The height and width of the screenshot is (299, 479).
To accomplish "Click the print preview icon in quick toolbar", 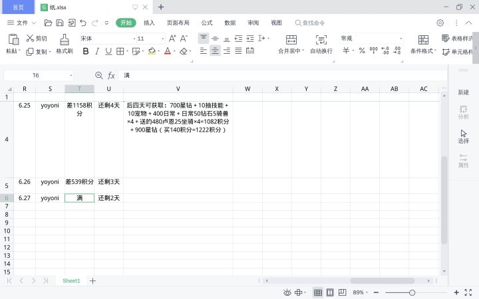I will [71, 23].
